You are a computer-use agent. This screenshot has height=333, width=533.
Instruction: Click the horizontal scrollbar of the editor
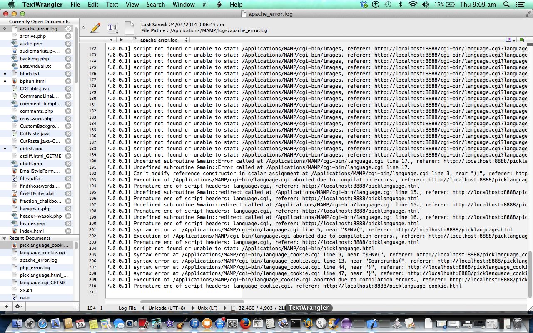point(192,302)
